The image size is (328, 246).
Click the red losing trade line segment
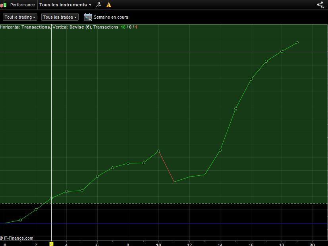click(166, 166)
